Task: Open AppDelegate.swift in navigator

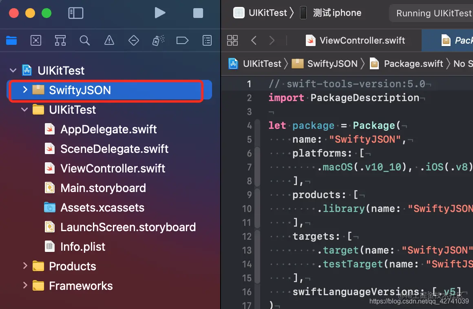Action: (x=101, y=129)
